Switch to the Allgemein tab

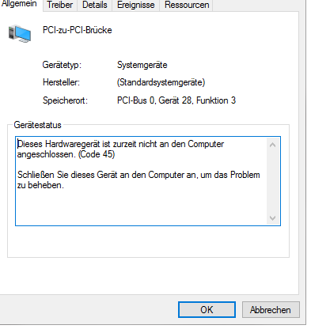[19, 5]
